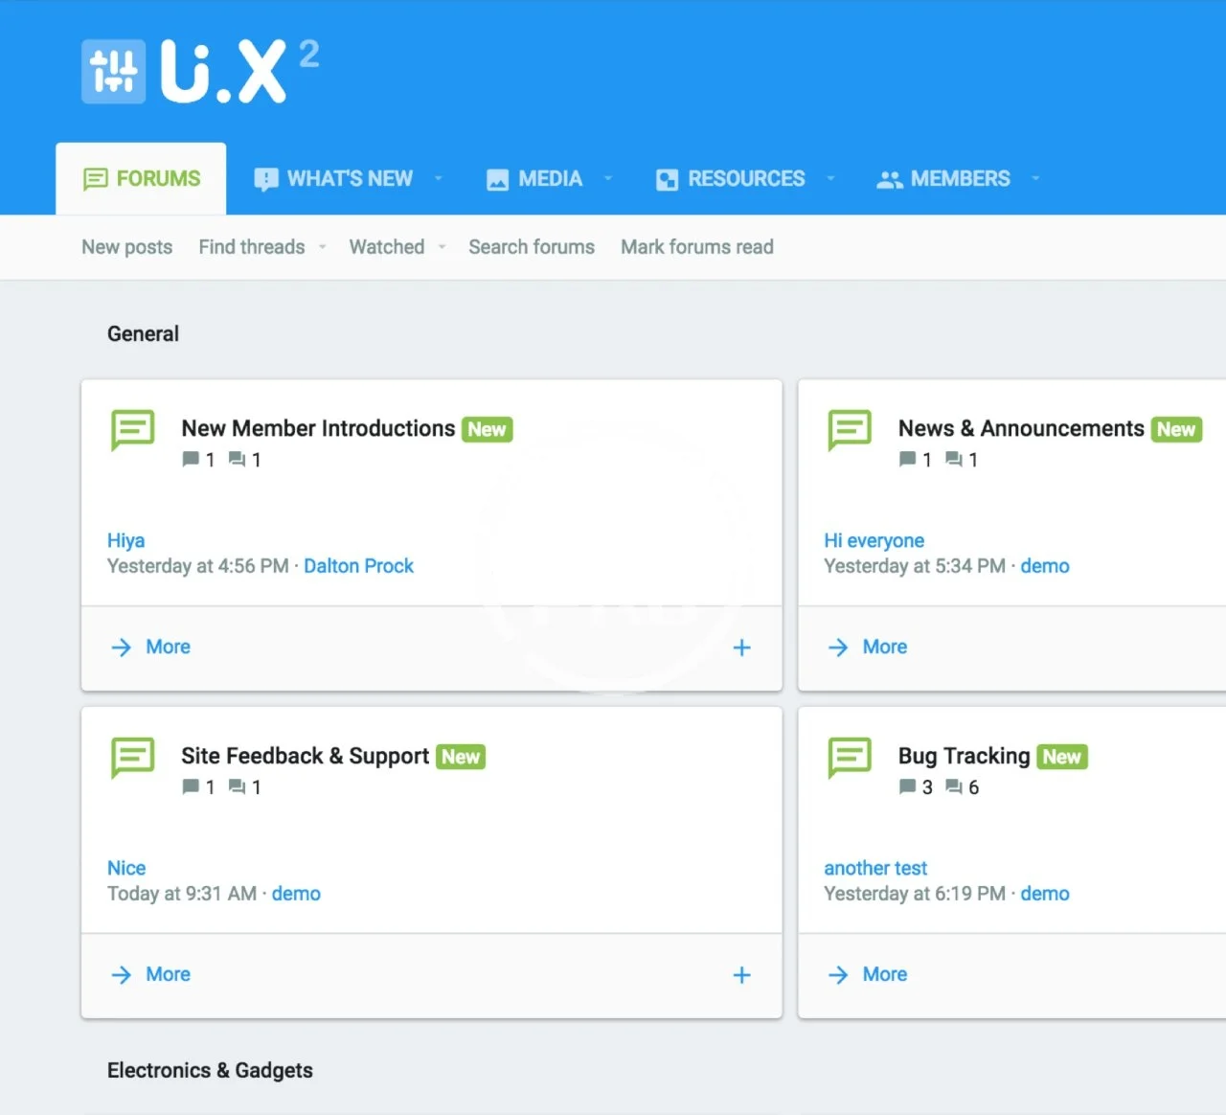The height and width of the screenshot is (1115, 1226).
Task: Click plus icon in Site Feedback & Support card
Action: [x=741, y=975]
